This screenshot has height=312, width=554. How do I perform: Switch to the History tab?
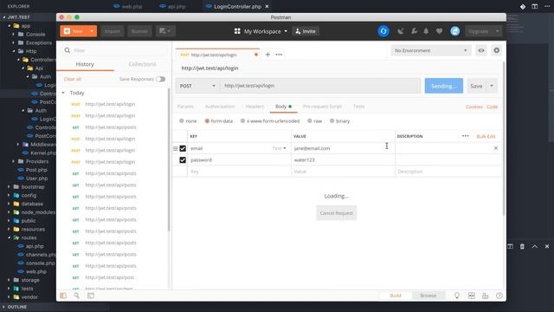tap(85, 64)
